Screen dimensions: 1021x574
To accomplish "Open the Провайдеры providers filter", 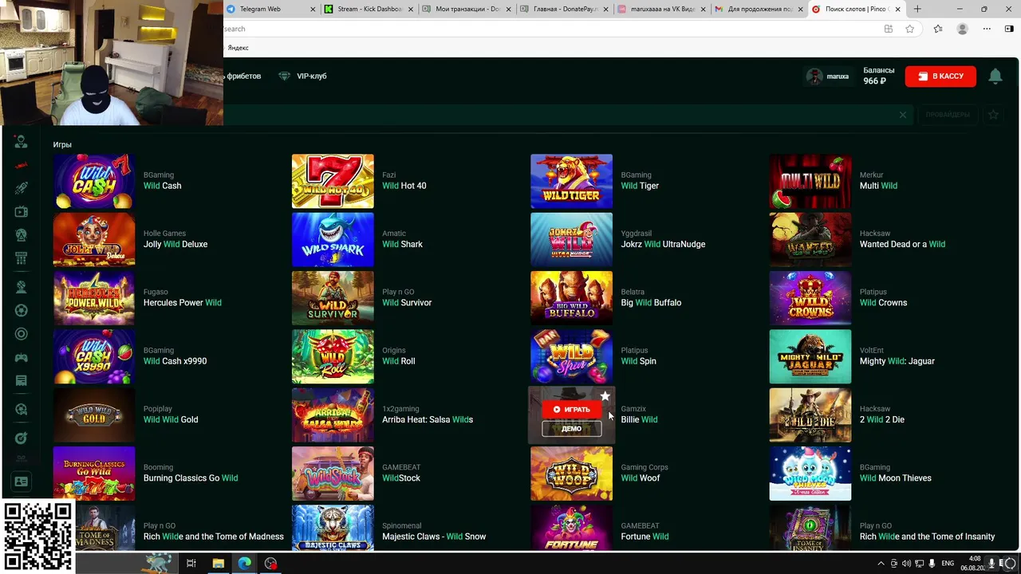I will click(x=948, y=115).
